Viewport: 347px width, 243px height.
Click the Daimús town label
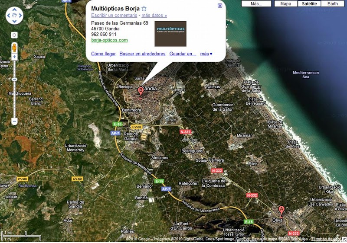pyautogui.click(x=213, y=87)
